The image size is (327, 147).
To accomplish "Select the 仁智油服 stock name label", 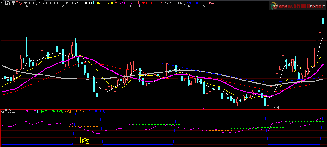I will (x=8, y=3).
